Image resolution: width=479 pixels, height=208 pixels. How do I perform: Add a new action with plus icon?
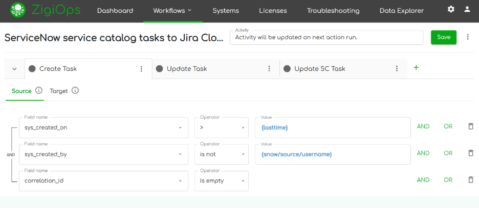tap(416, 68)
